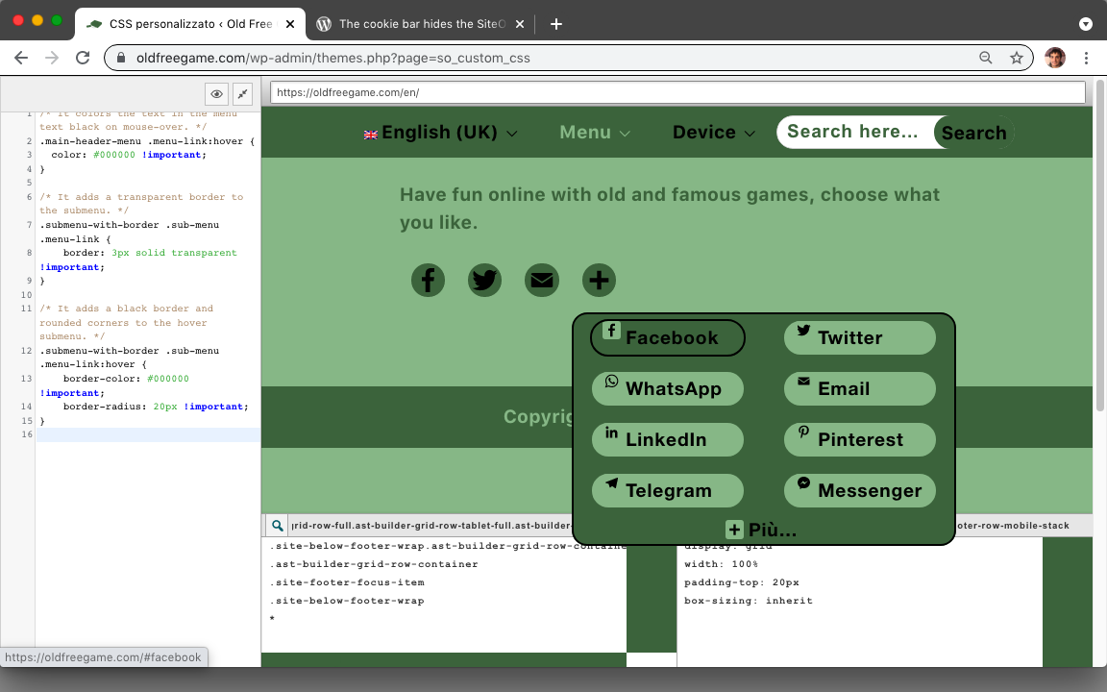The image size is (1107, 692).
Task: Go back in browser history
Action: point(21,58)
